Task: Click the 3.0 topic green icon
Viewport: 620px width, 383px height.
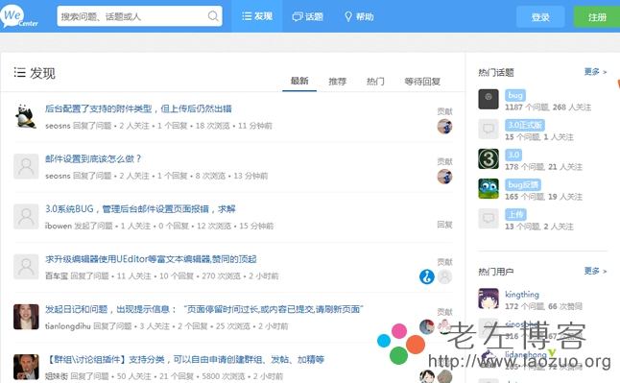Action: pyautogui.click(x=489, y=158)
